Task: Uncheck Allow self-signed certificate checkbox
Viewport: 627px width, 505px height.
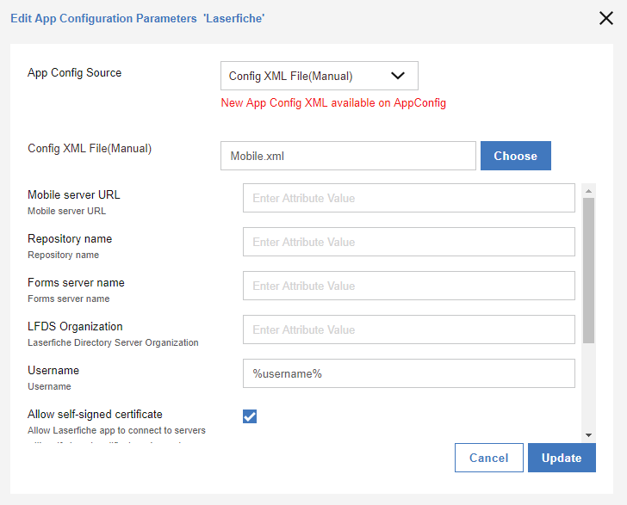Action: [250, 416]
